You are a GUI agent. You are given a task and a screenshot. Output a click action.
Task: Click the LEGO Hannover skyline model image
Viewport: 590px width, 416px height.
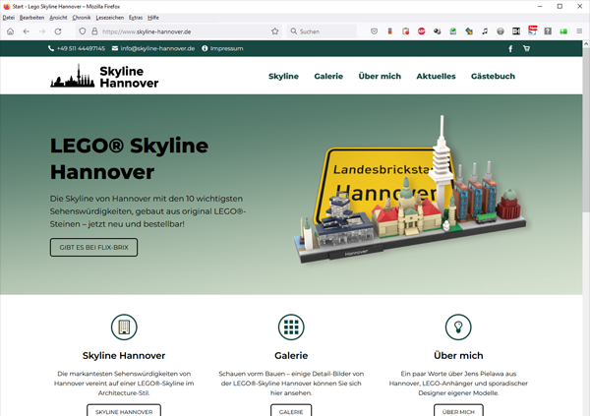(410, 190)
